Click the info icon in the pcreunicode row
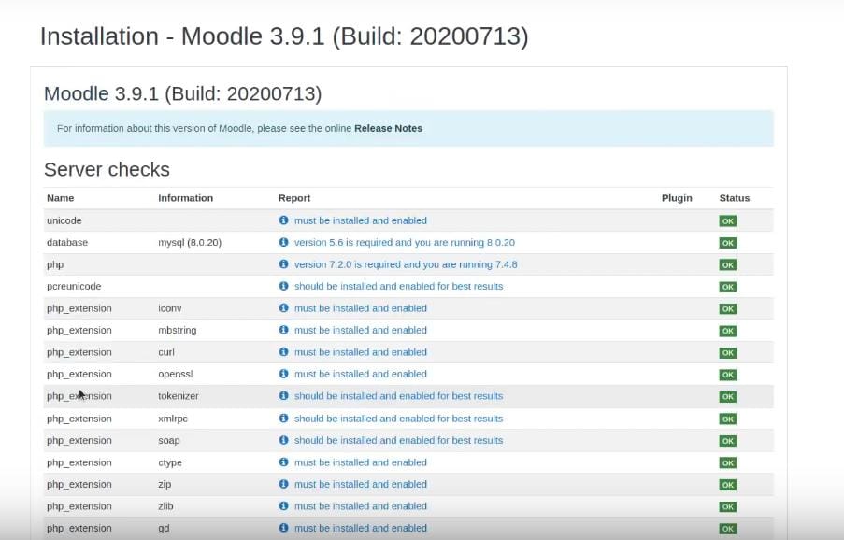This screenshot has width=844, height=540. coord(284,286)
